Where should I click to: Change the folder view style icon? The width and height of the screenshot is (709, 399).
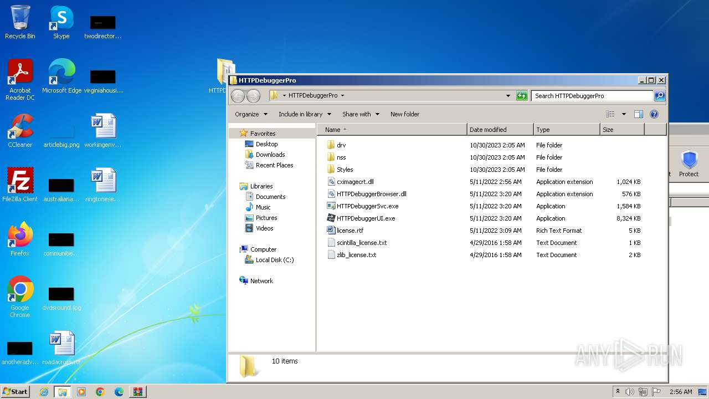(x=610, y=114)
